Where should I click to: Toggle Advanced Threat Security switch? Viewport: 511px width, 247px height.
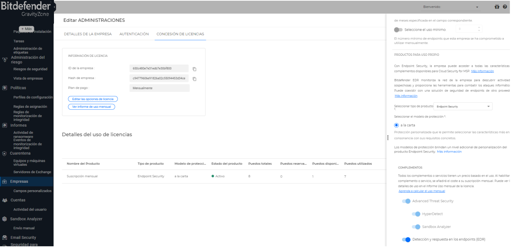pyautogui.click(x=406, y=201)
